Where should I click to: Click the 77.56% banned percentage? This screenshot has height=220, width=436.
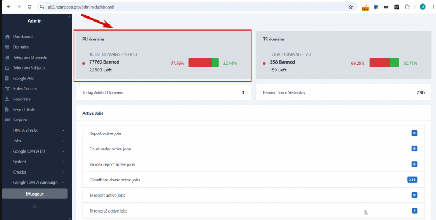tap(177, 64)
